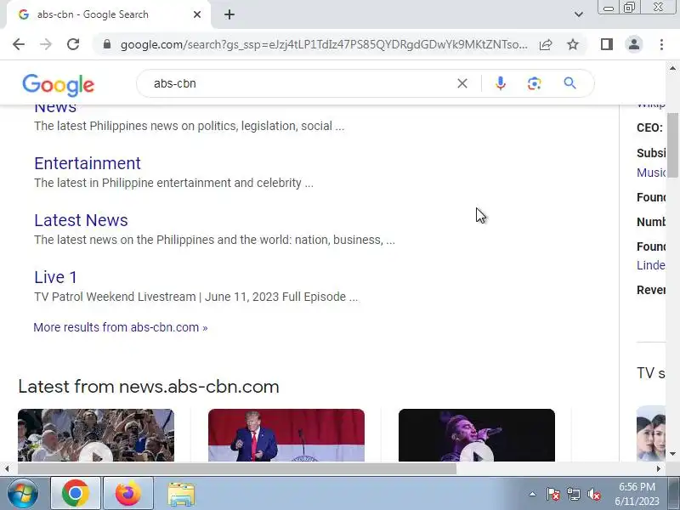Open the Chrome profile avatar menu
680x510 pixels.
[634, 44]
